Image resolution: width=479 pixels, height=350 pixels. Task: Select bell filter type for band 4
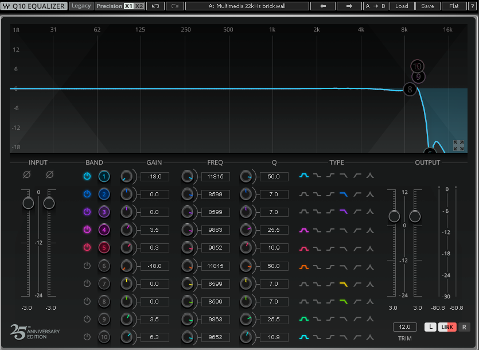[x=304, y=230]
